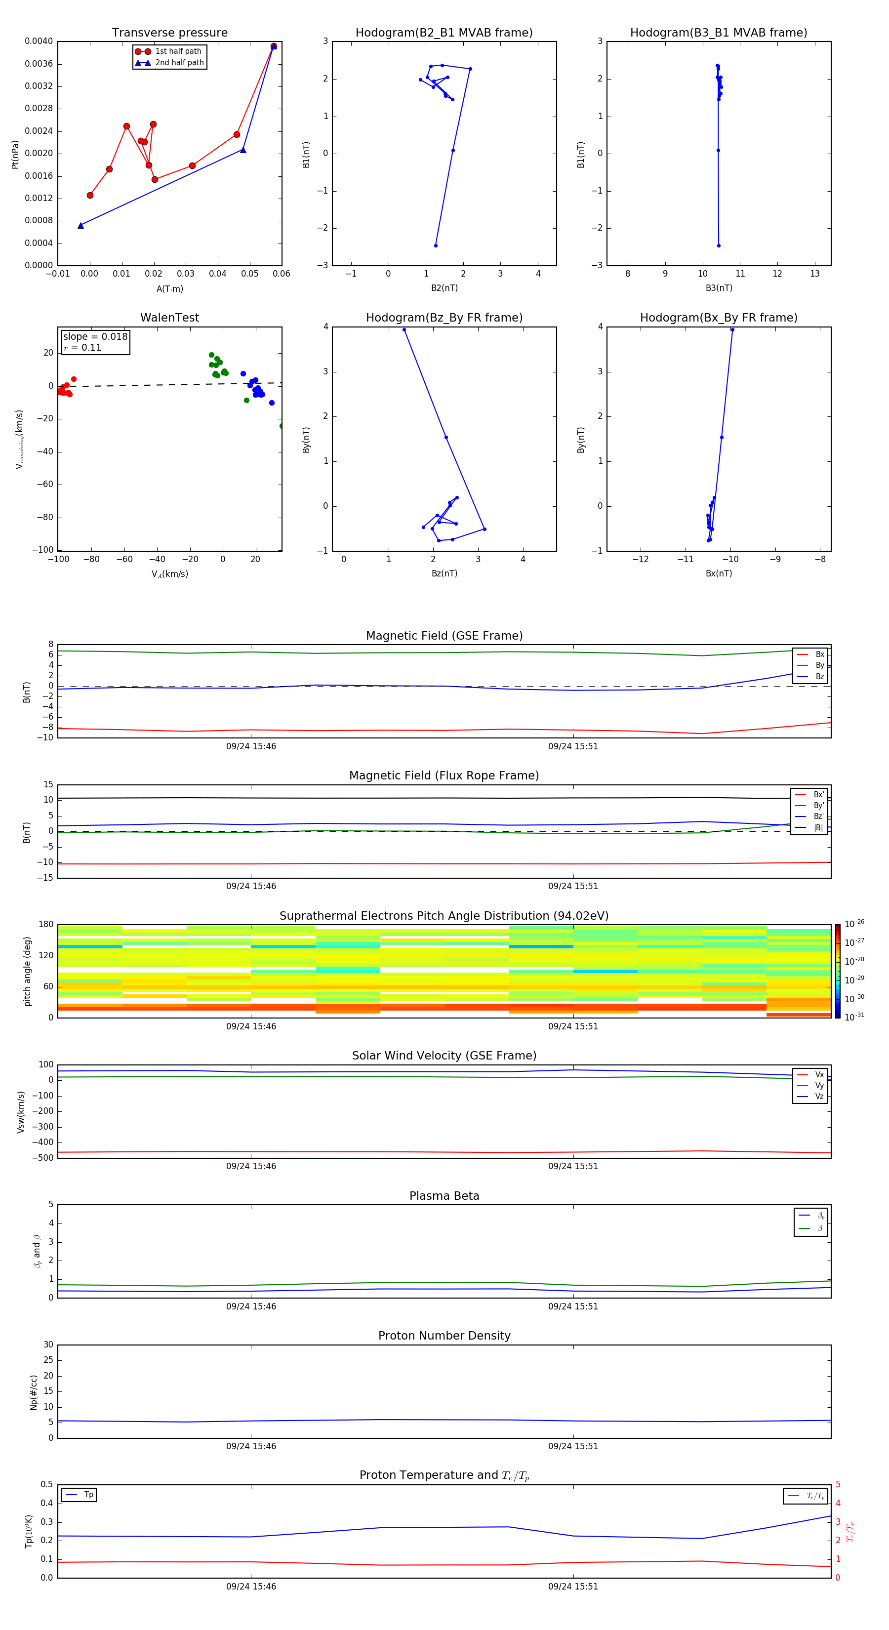Click the "Tp(10^6K)" y-axis label
Screen dimensions: 889x1630
click(x=29, y=1531)
